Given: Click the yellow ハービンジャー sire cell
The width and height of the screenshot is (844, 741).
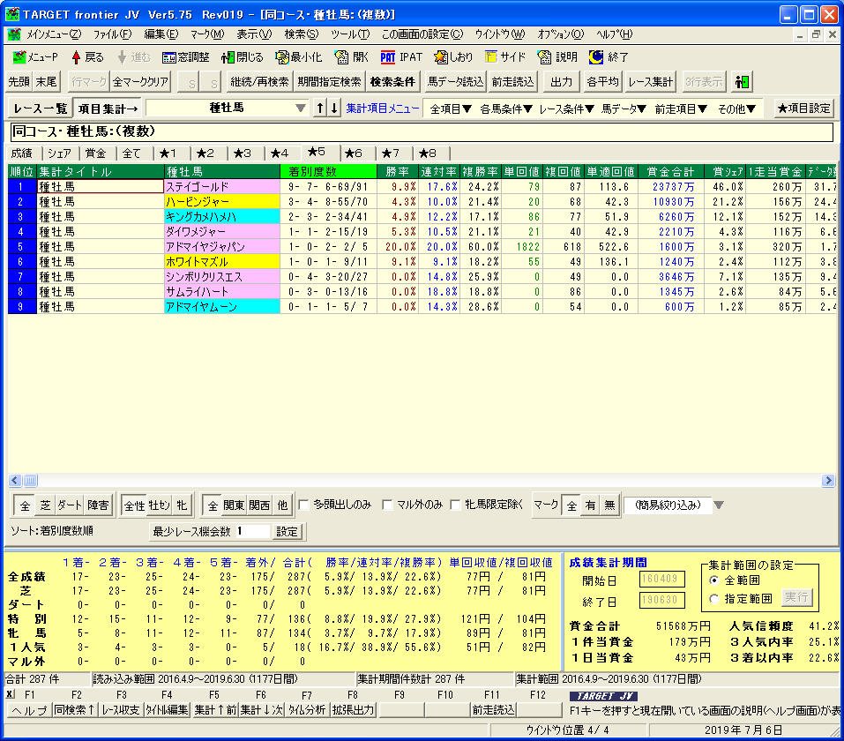Looking at the screenshot, I should (x=221, y=201).
